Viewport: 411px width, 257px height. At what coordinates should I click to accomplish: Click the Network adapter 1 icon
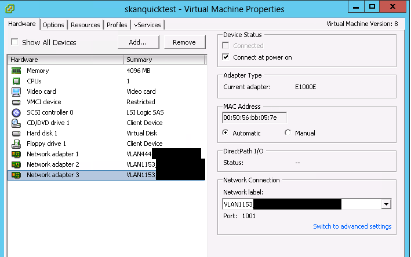(x=16, y=154)
